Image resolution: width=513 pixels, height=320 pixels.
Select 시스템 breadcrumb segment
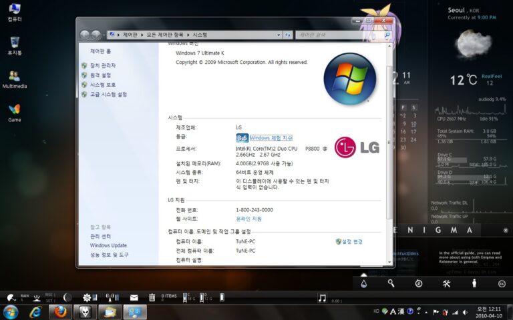pos(200,35)
